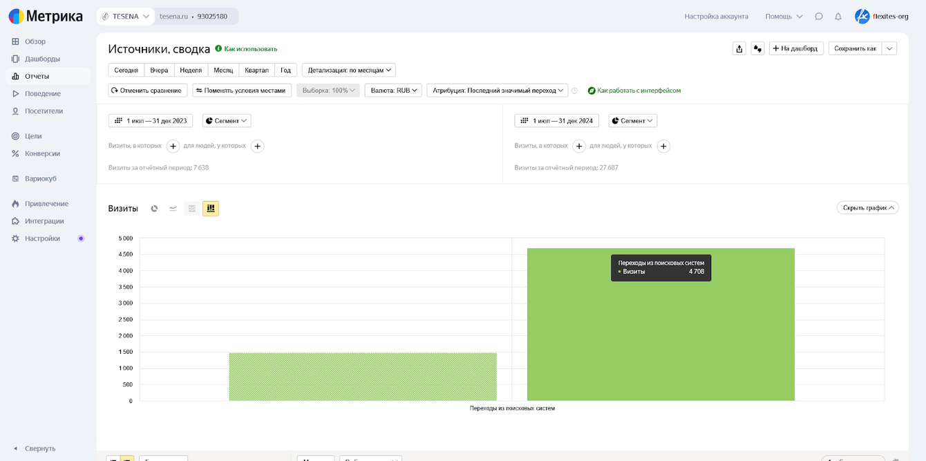
Task: Select the Квартал period tab
Action: (x=256, y=70)
